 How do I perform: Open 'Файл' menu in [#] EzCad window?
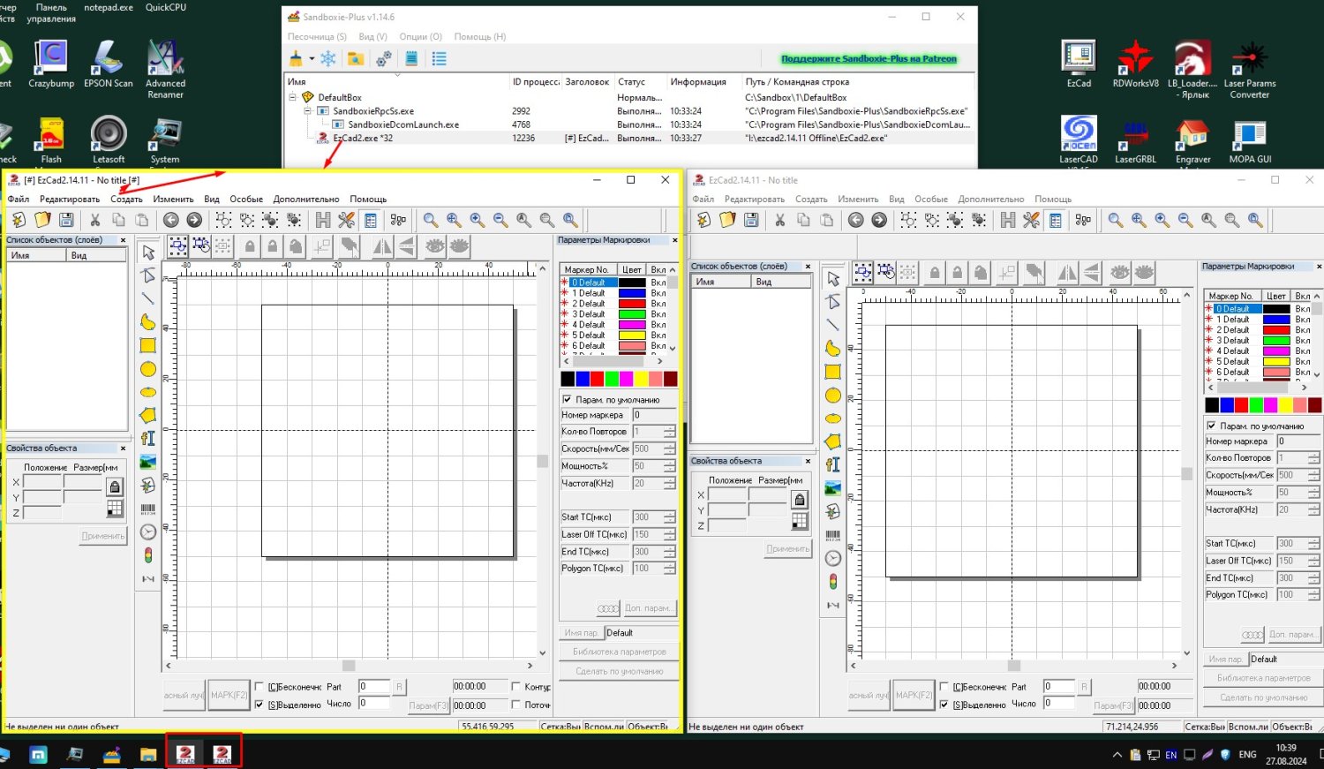[x=19, y=200]
